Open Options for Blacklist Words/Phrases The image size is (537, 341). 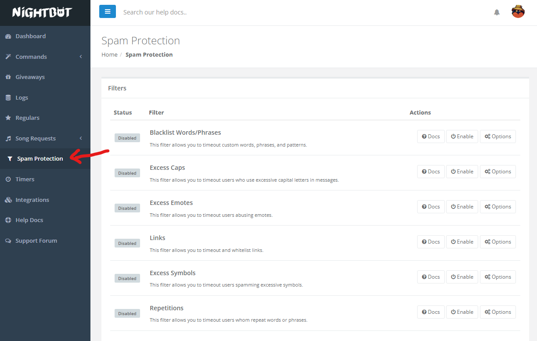pyautogui.click(x=498, y=136)
